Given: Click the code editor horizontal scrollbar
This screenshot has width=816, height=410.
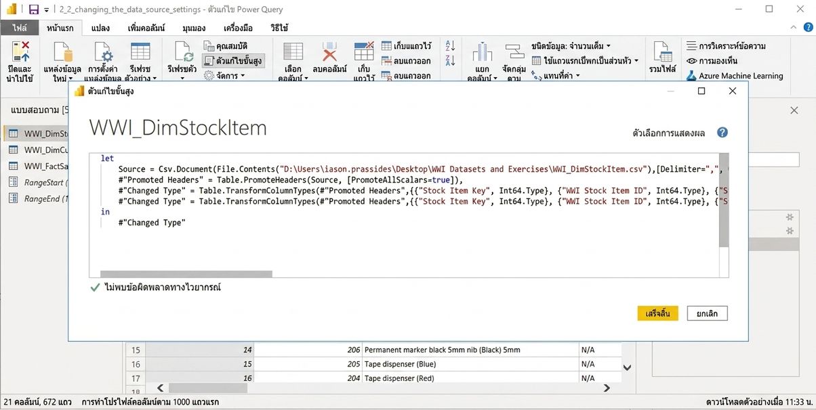Looking at the screenshot, I should (x=186, y=274).
